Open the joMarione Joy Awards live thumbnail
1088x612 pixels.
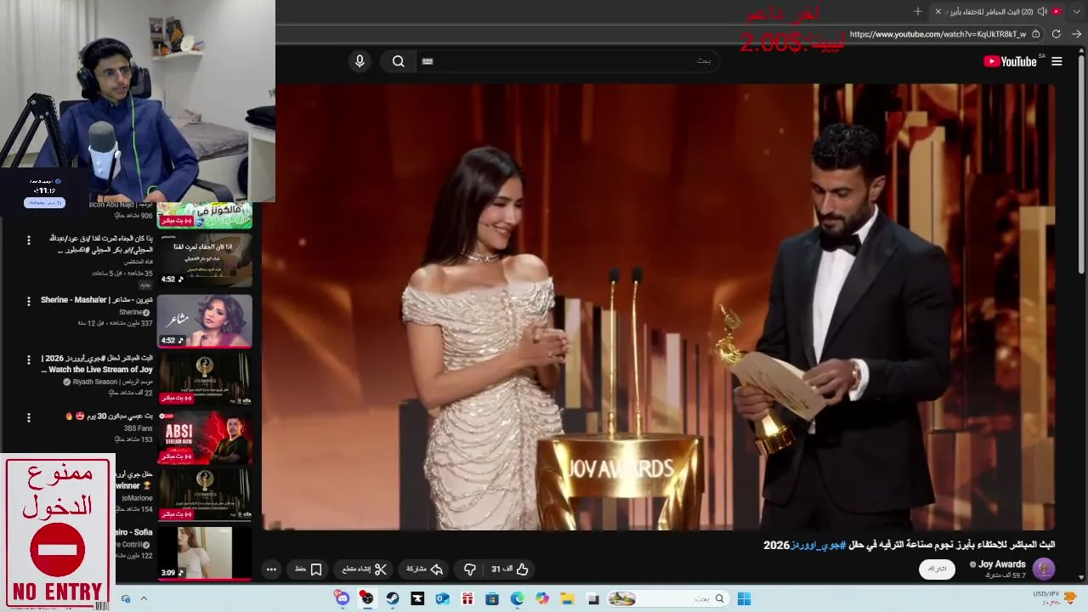204,495
